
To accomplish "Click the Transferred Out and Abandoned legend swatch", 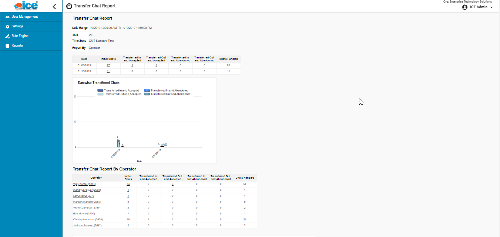I will pos(147,94).
